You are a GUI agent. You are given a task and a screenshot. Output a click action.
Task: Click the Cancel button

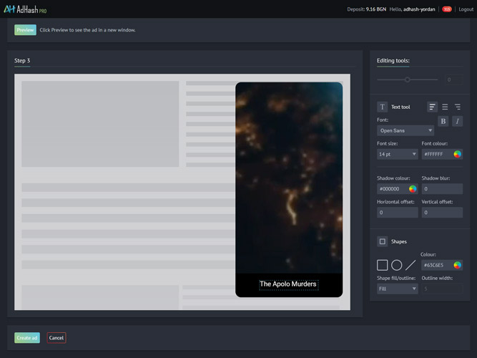tap(56, 337)
